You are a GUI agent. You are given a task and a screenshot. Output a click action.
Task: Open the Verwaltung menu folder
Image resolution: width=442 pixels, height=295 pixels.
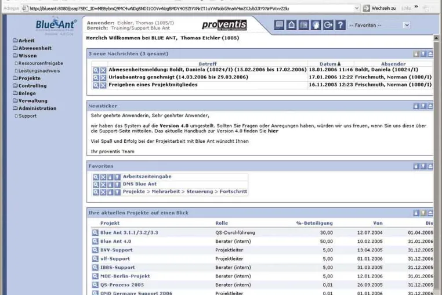[x=30, y=101]
